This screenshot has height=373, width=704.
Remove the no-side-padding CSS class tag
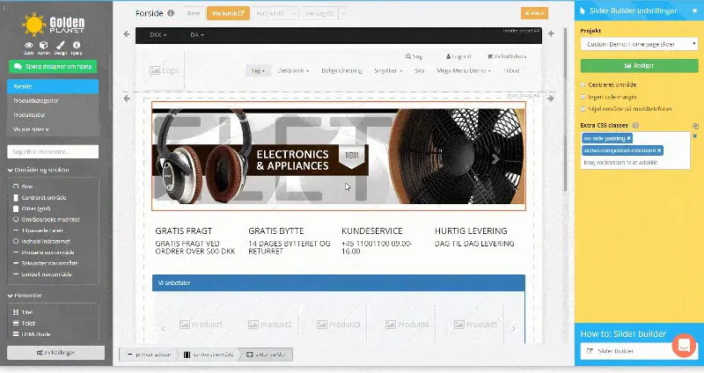pyautogui.click(x=628, y=138)
